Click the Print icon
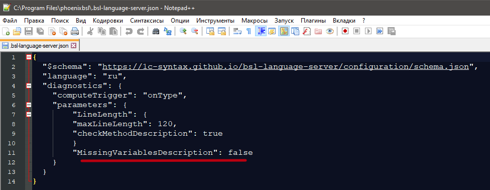This screenshot has width=490, height=190. tap(74, 31)
